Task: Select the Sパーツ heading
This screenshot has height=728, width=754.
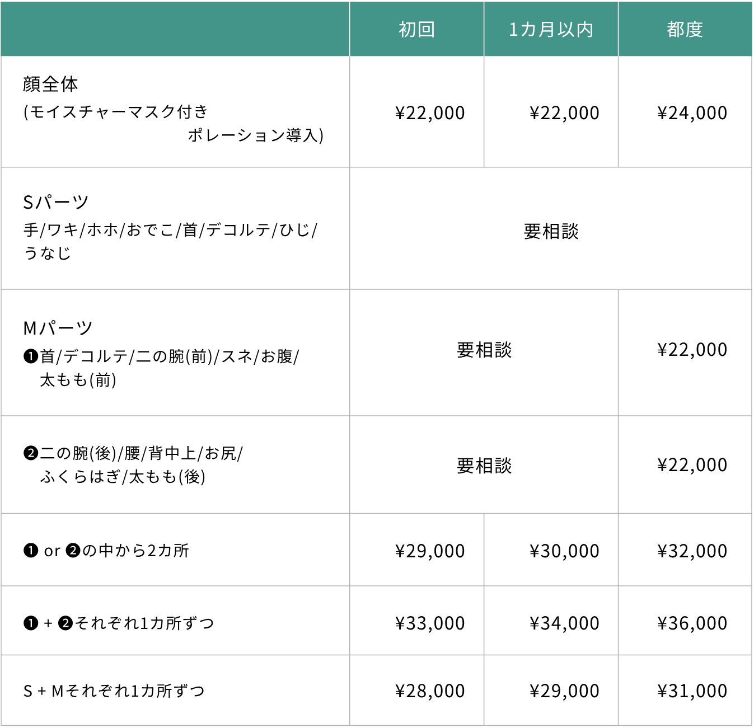Action: pos(56,202)
